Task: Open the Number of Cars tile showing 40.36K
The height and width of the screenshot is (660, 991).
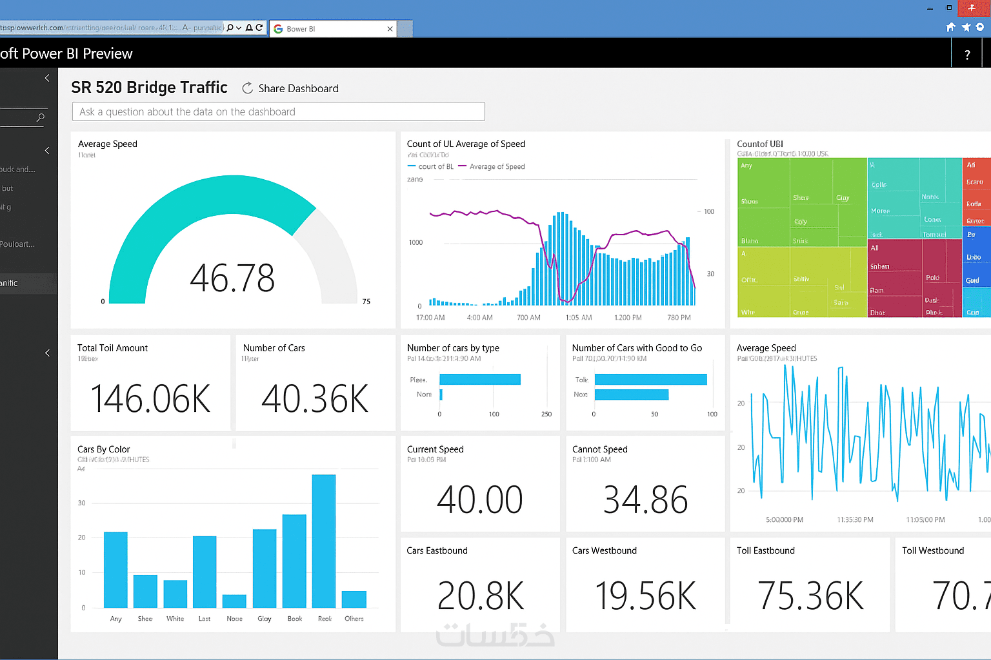Action: point(315,382)
